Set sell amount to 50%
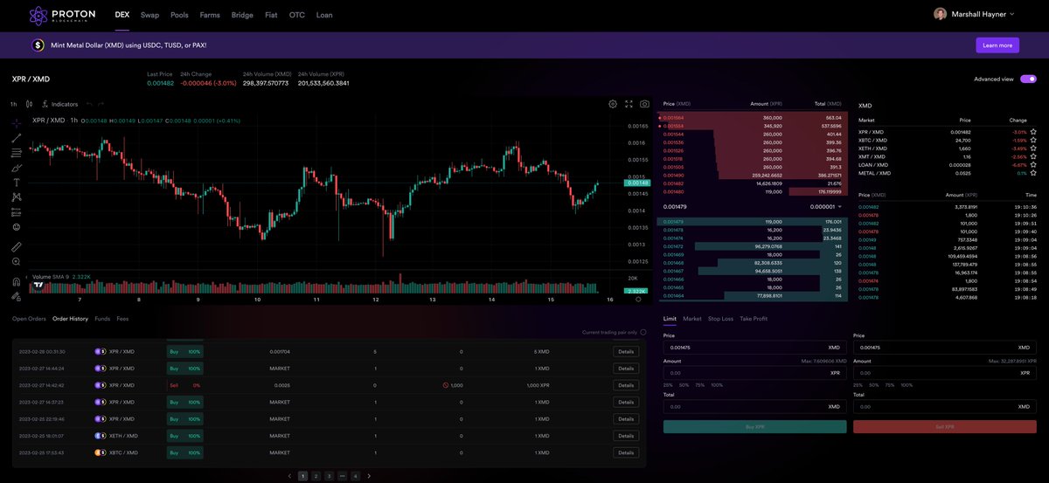Viewport: 1049px width, 483px height. point(873,385)
